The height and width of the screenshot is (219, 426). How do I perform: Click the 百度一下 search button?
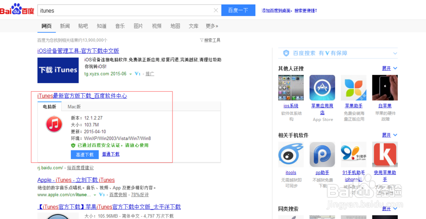[x=238, y=10]
